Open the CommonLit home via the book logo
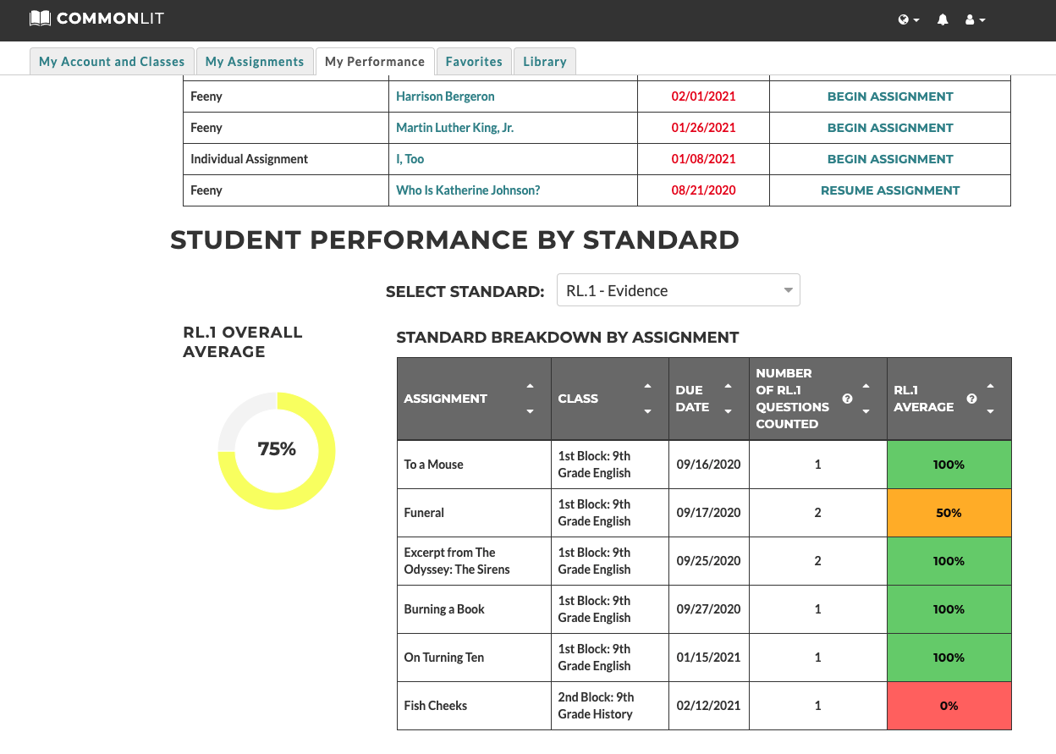The image size is (1056, 754). click(40, 19)
